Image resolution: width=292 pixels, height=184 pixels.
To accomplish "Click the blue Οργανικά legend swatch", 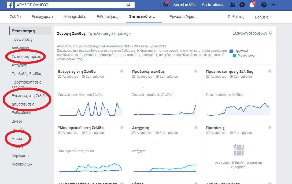I will click(x=231, y=51).
